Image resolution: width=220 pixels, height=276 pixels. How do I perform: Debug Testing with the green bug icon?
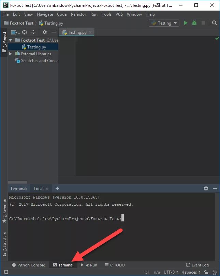[x=194, y=23]
